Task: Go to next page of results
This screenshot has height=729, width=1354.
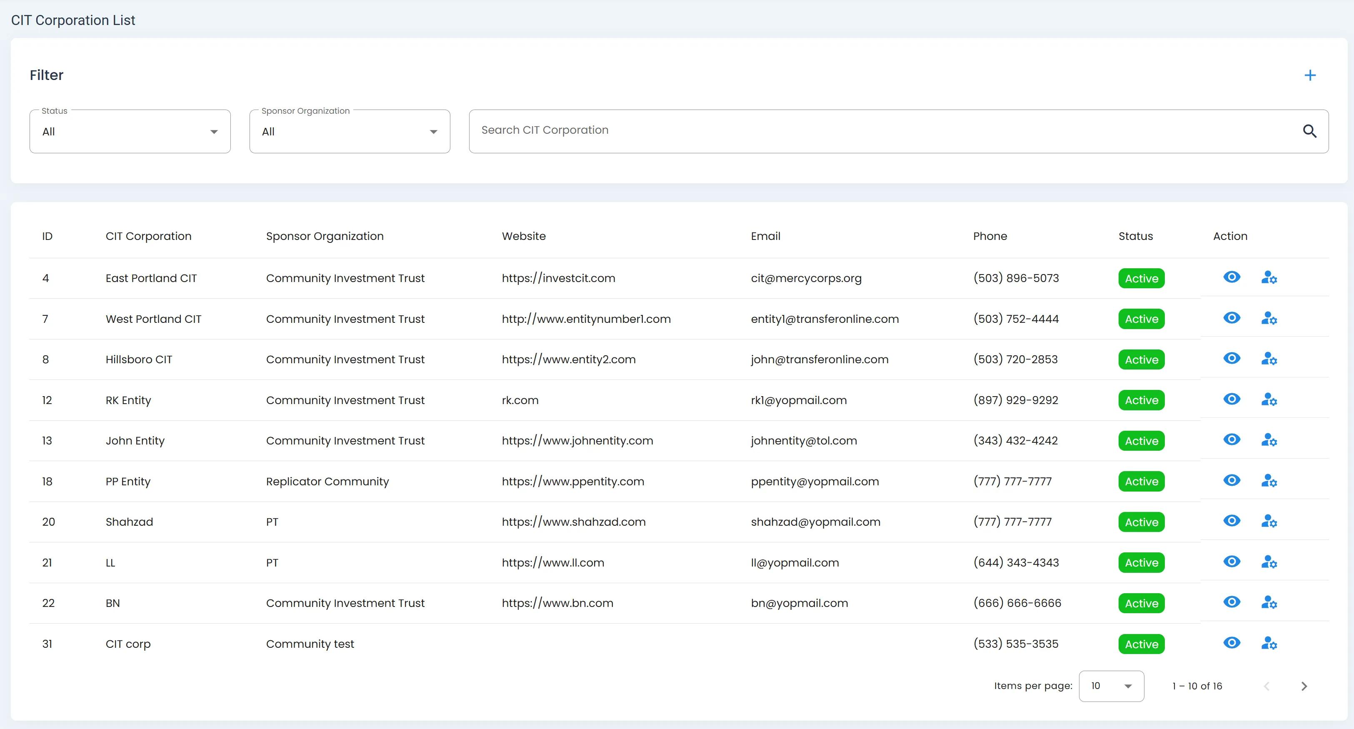Action: tap(1304, 686)
